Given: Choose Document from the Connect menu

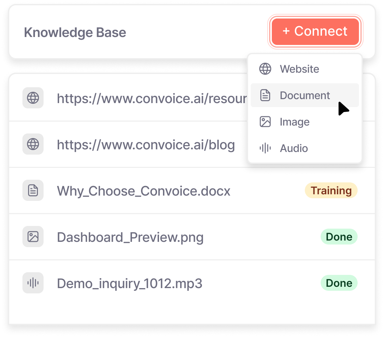Looking at the screenshot, I should 304,95.
